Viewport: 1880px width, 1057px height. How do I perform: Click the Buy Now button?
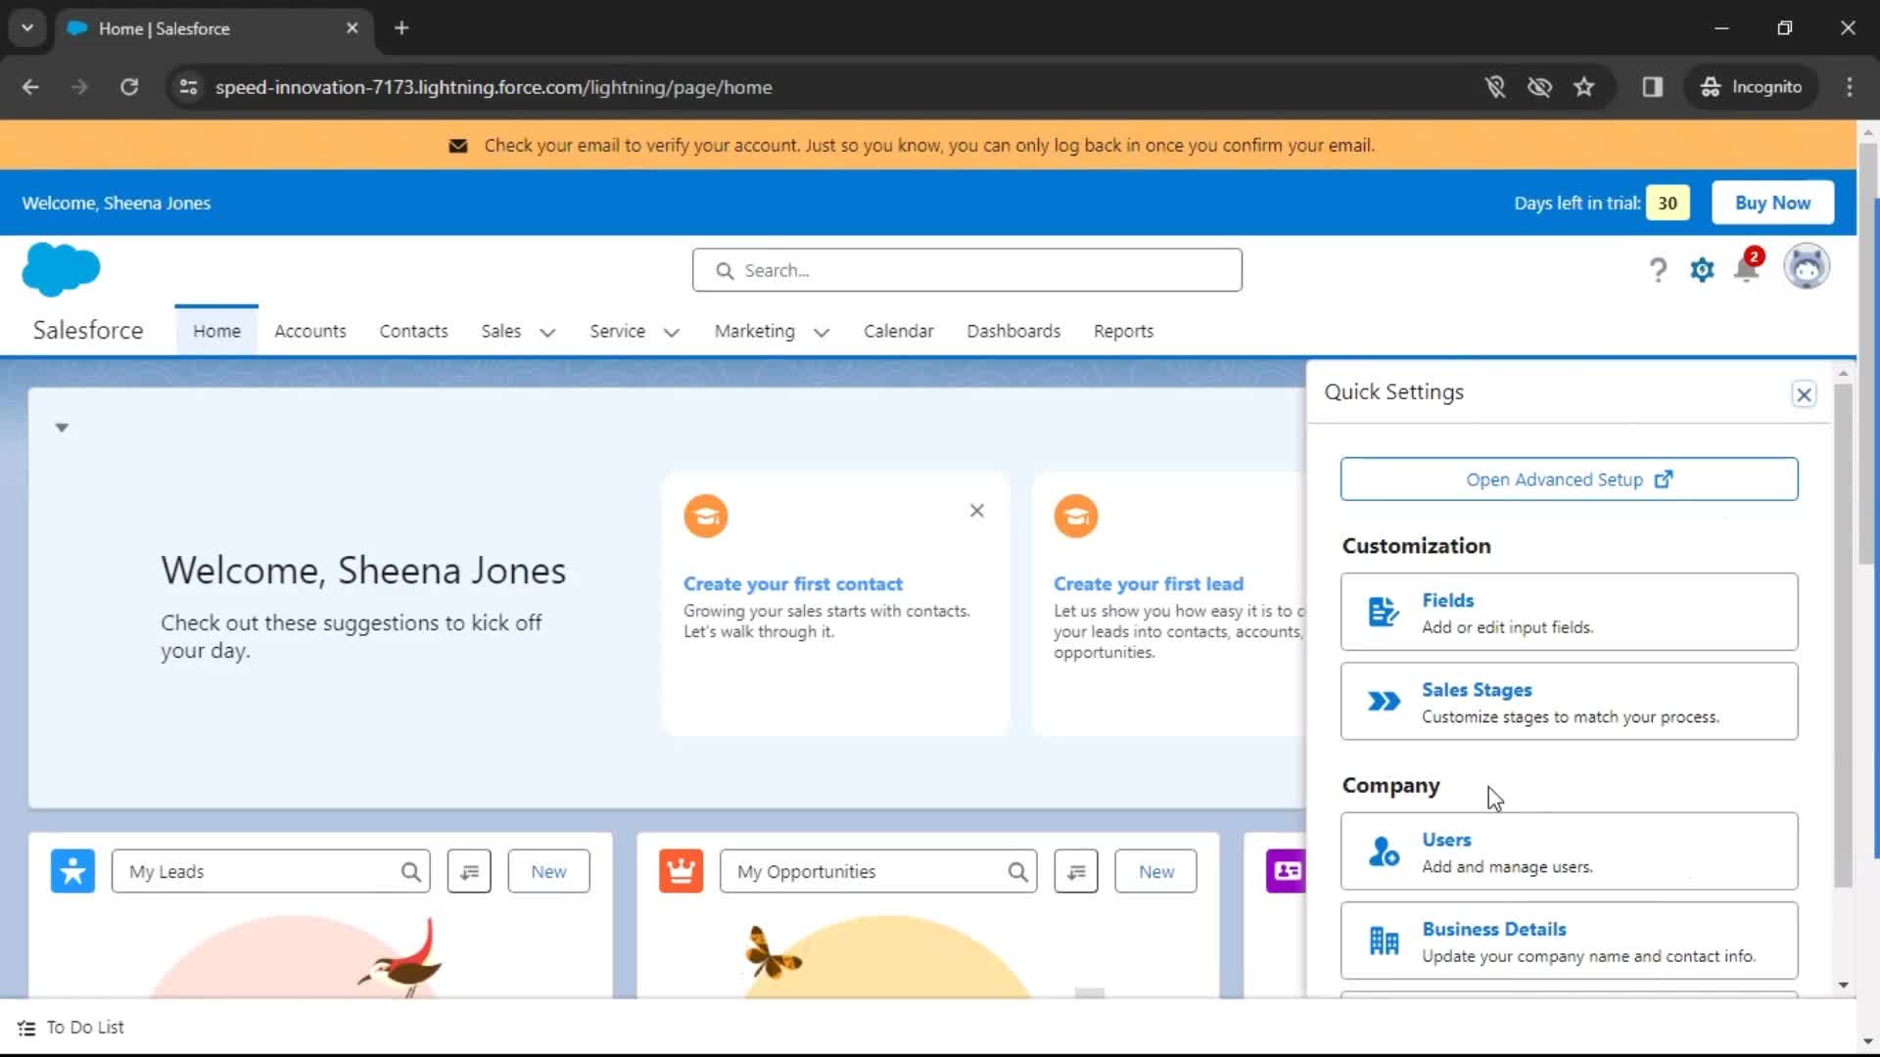coord(1772,203)
